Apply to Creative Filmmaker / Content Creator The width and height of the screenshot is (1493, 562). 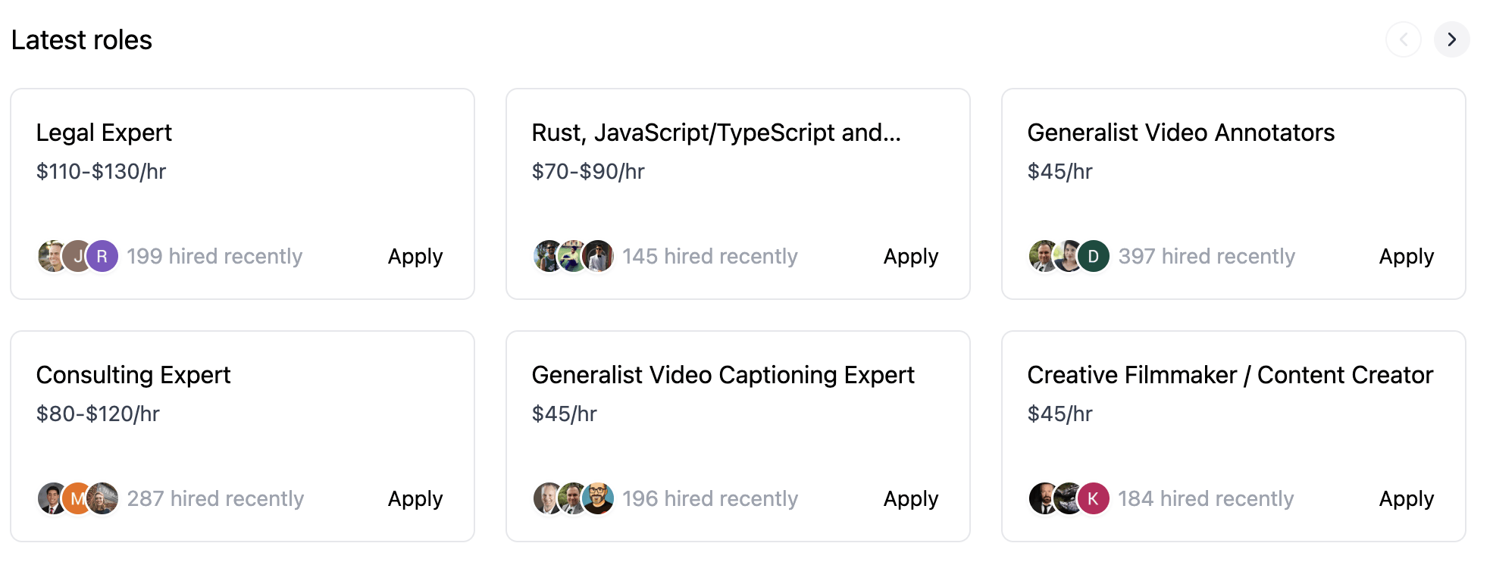coord(1406,498)
